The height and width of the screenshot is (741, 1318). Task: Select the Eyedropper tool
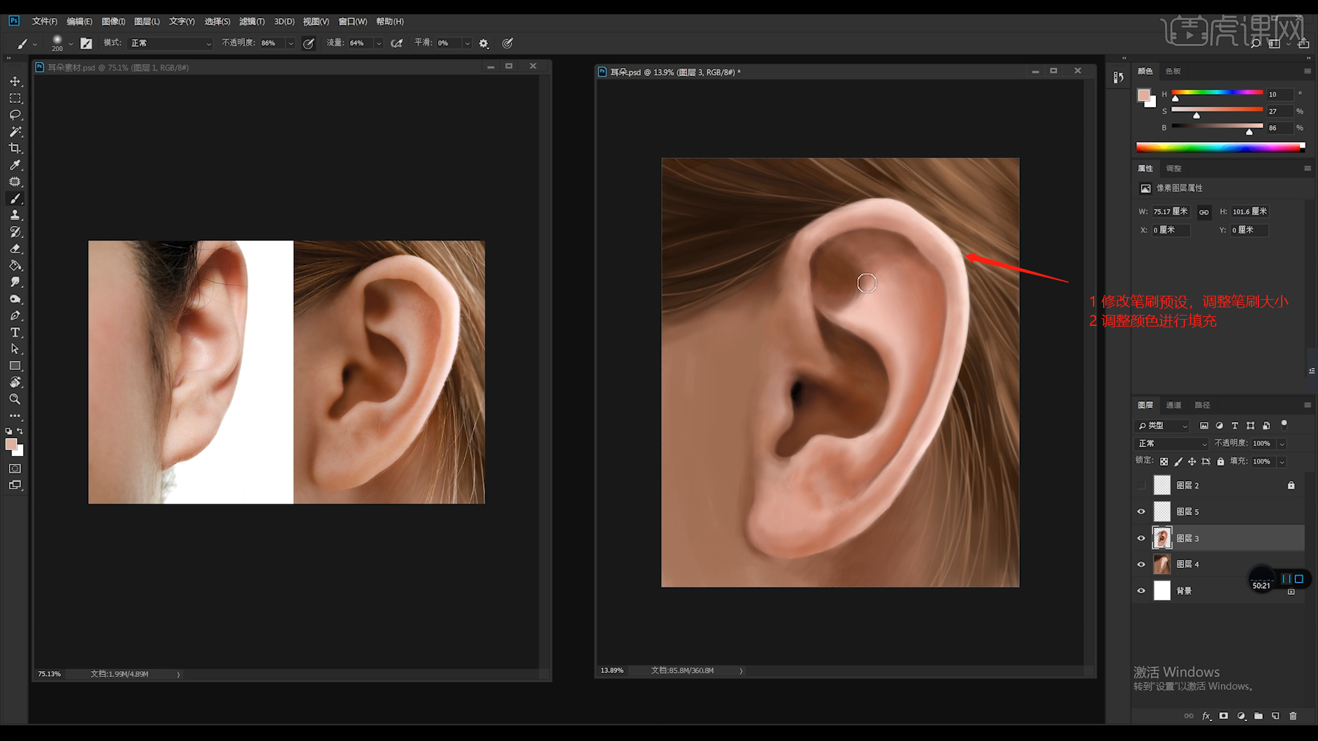point(15,165)
